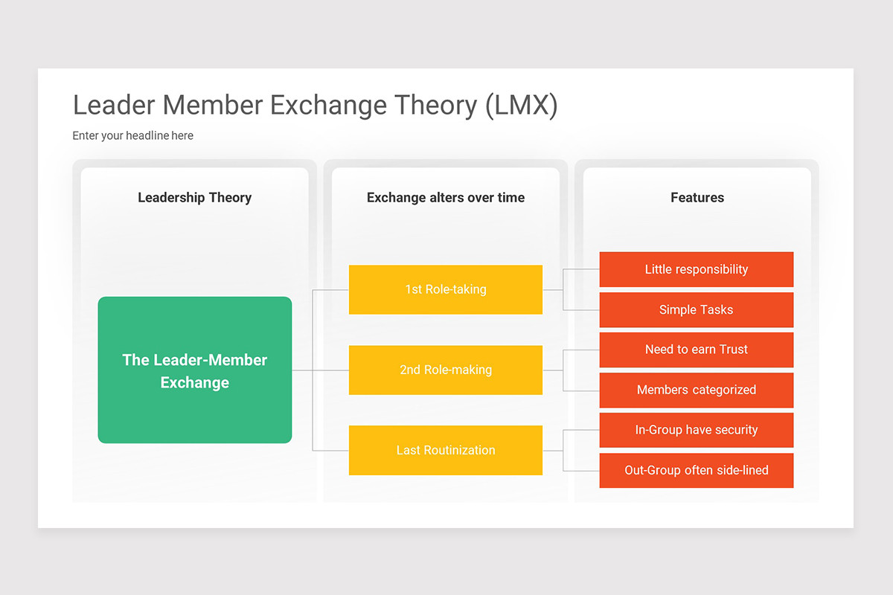Select the 'Enter your headline here' placeholder
Screen dimensions: 893x595
click(132, 135)
